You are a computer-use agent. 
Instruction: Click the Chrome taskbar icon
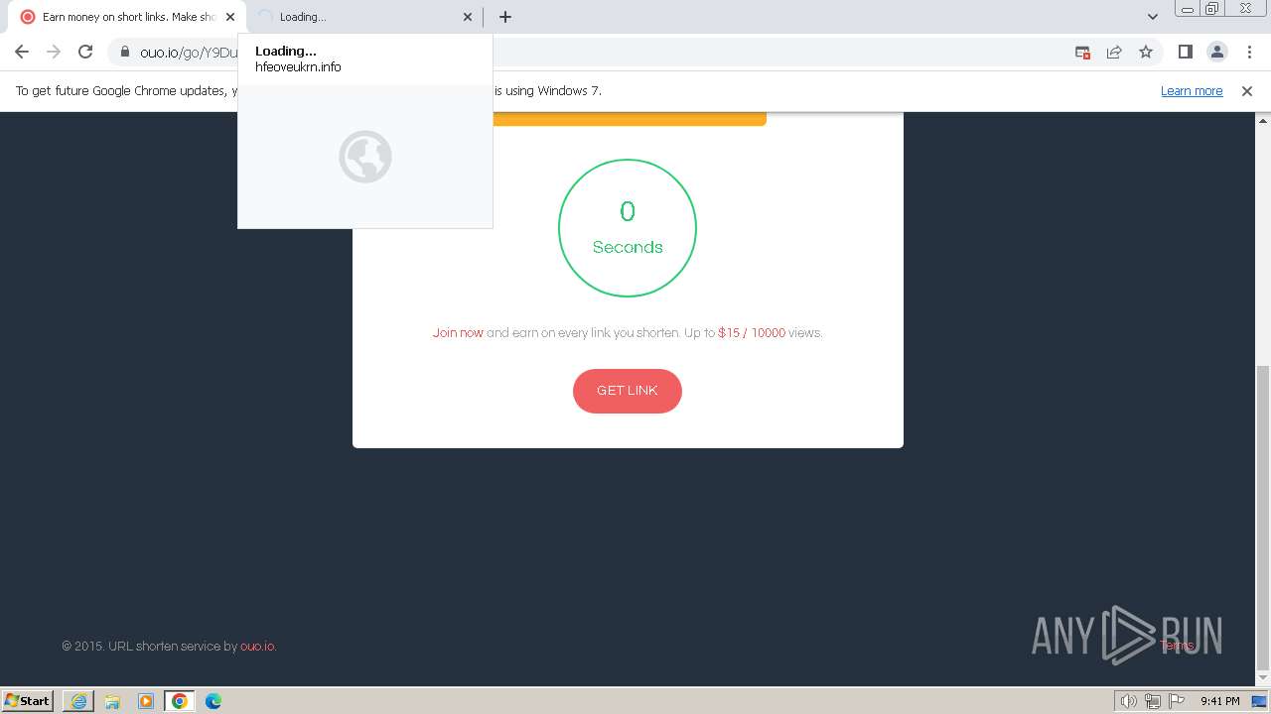180,701
